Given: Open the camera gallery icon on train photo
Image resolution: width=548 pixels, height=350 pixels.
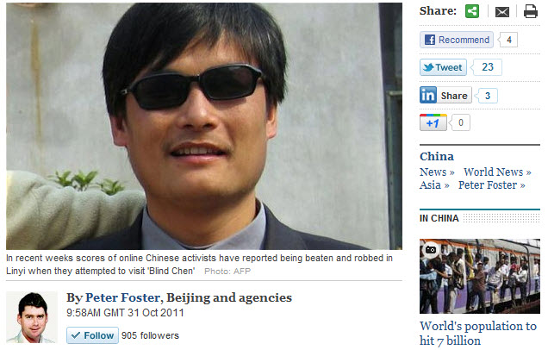Looking at the screenshot, I should (x=431, y=250).
